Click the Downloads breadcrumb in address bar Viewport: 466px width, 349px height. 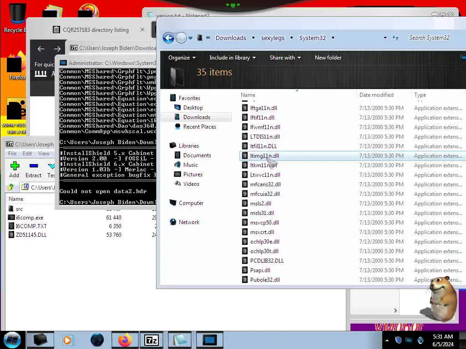231,38
